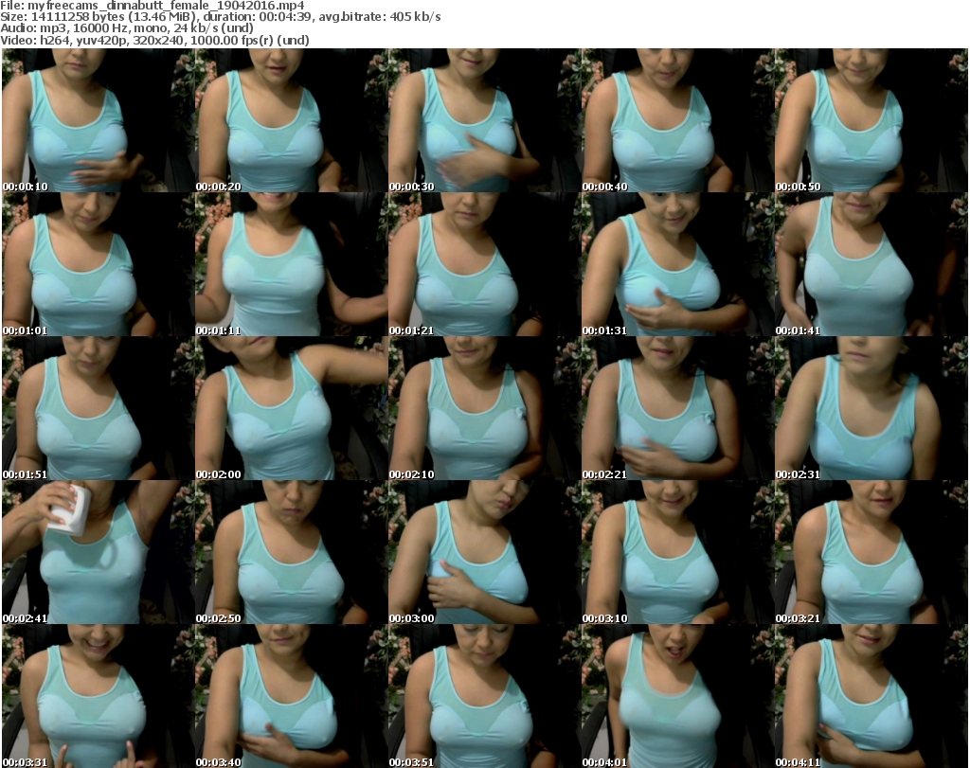
Task: Select the frame marked 00:03:21
Action: point(871,552)
